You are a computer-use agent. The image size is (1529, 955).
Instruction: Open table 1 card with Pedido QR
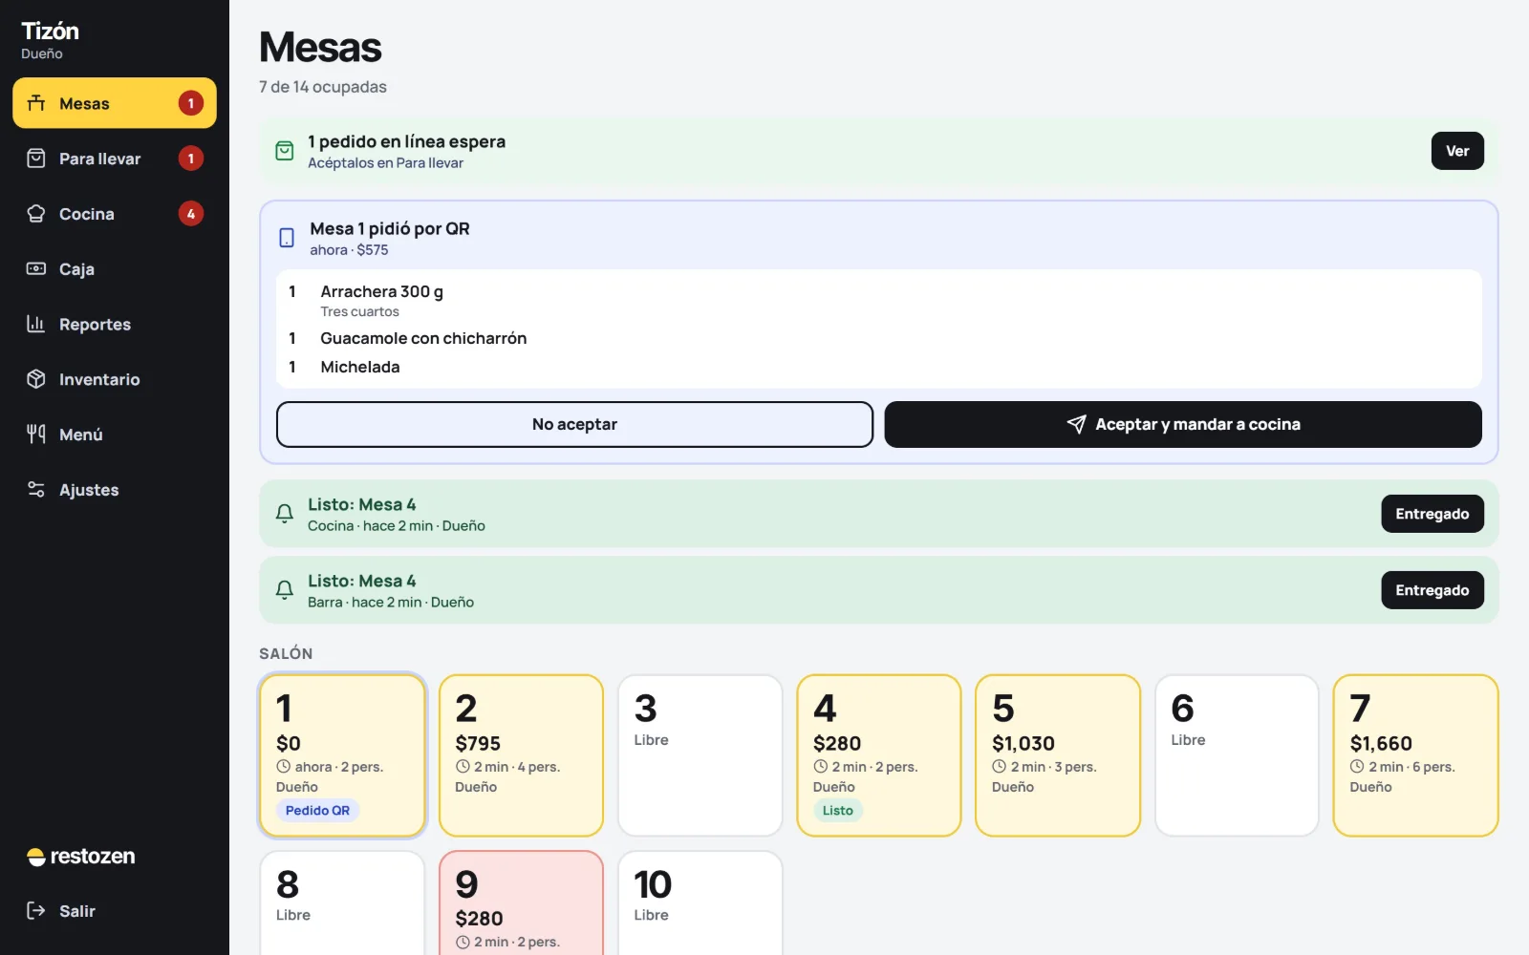tap(342, 755)
